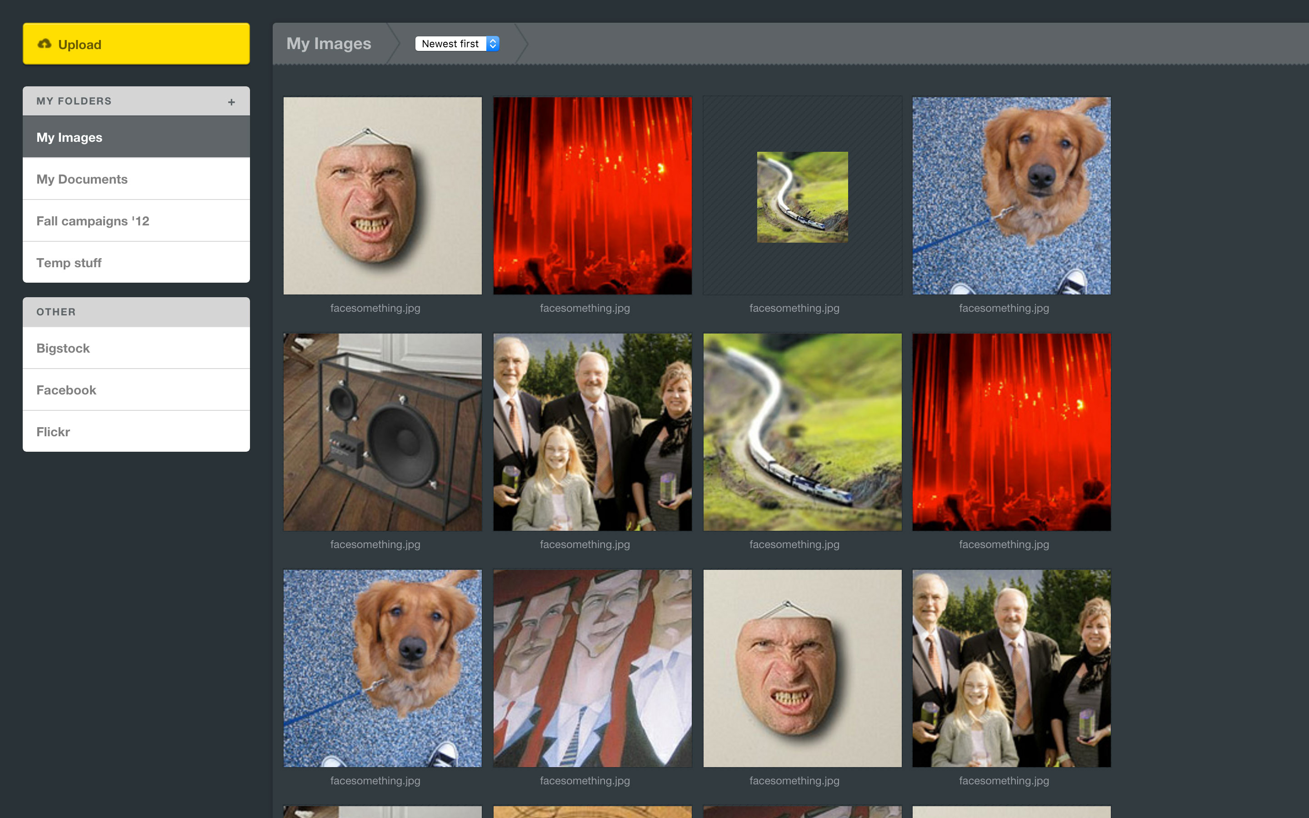Select the painted faces mural thumbnail
1309x818 pixels.
pyautogui.click(x=592, y=668)
